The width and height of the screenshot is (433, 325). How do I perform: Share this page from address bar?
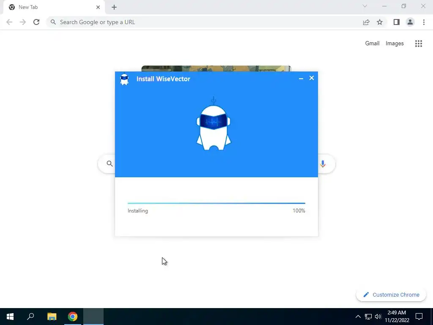[x=366, y=22]
